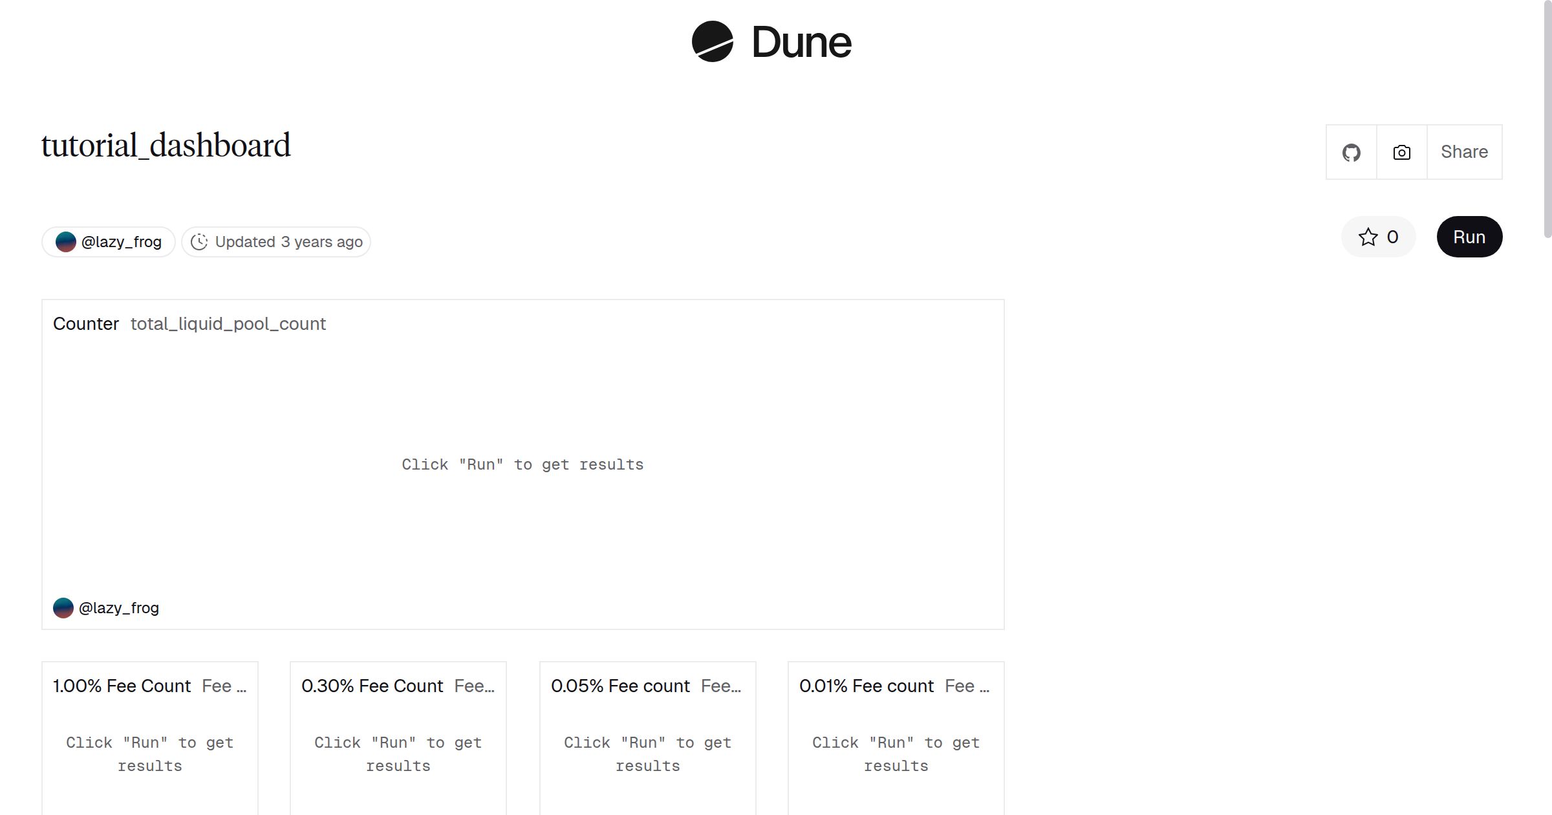Click the Counter widget header label
Viewport: 1552px width, 815px height.
[86, 323]
